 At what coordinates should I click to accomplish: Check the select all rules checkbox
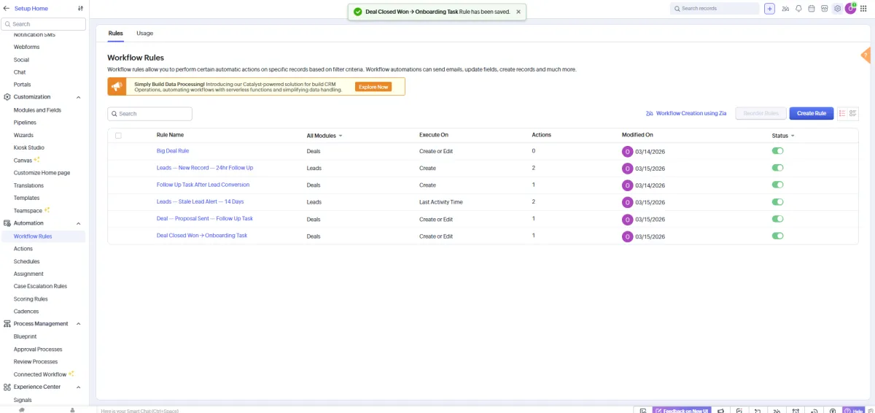point(118,135)
